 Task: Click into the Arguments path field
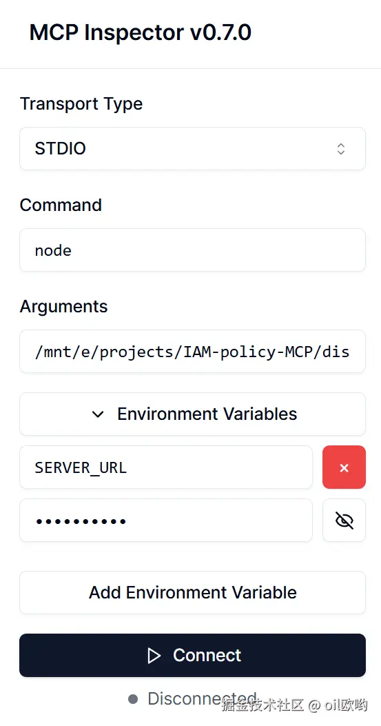(x=192, y=352)
